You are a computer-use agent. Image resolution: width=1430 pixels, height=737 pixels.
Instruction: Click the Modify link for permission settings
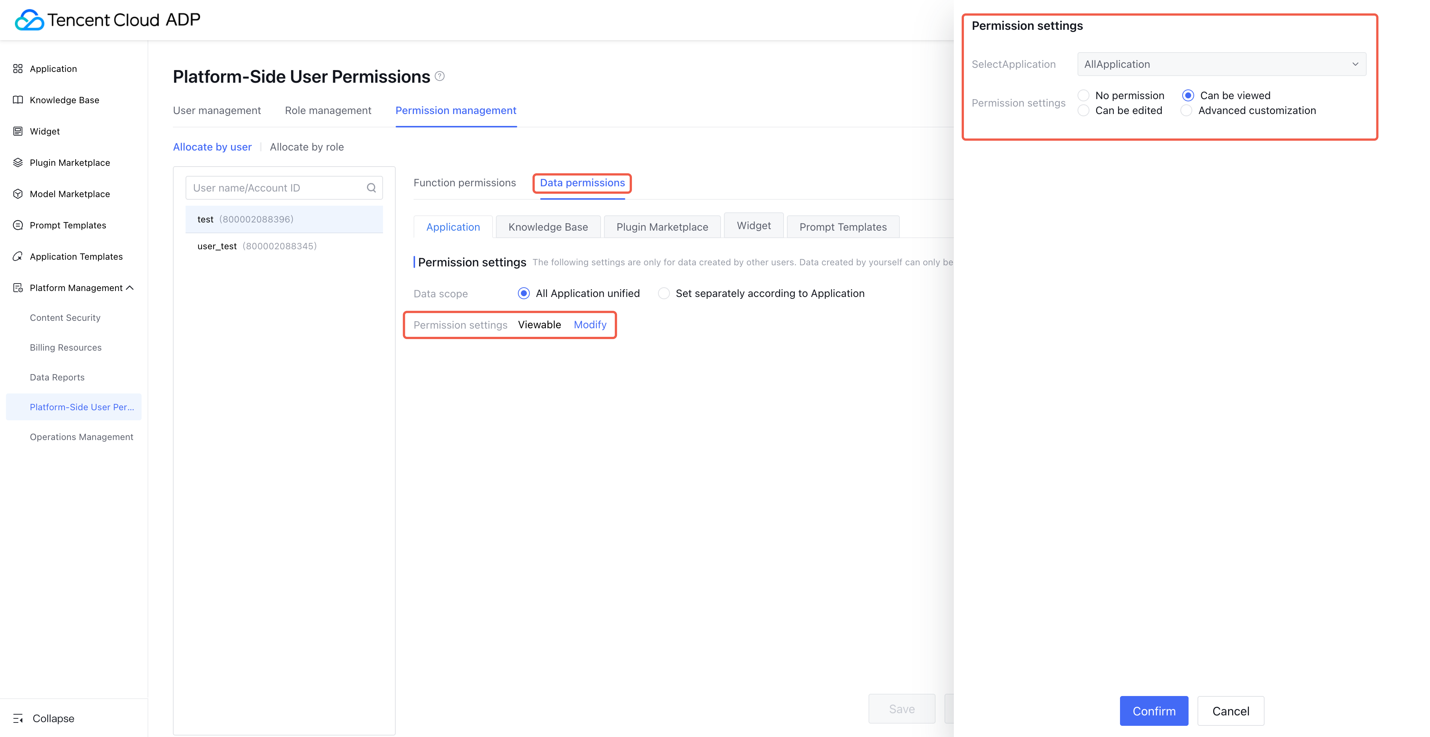pyautogui.click(x=589, y=325)
